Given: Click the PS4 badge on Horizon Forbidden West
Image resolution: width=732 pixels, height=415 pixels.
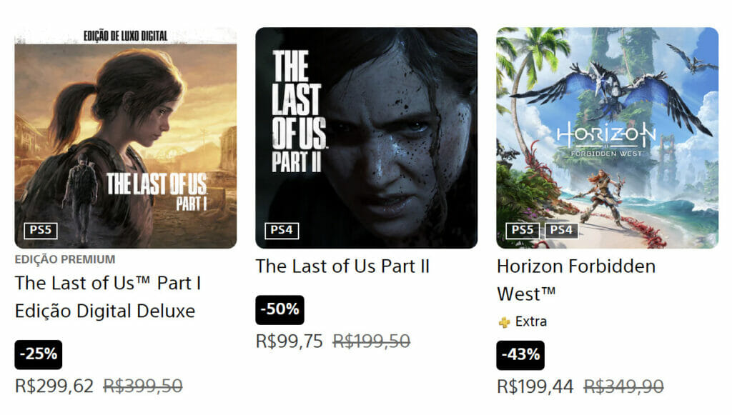Looking at the screenshot, I should [561, 230].
